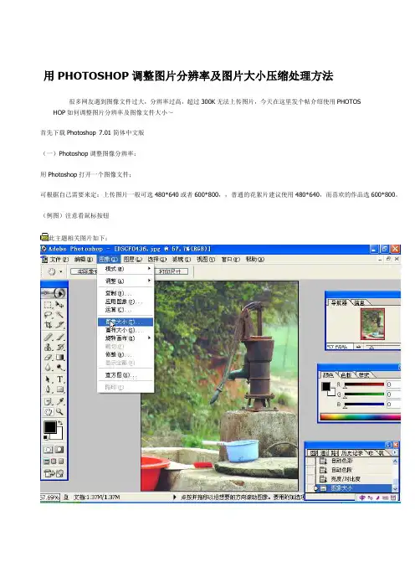Select the Brush tool
The height and width of the screenshot is (588, 415).
[x=60, y=337]
